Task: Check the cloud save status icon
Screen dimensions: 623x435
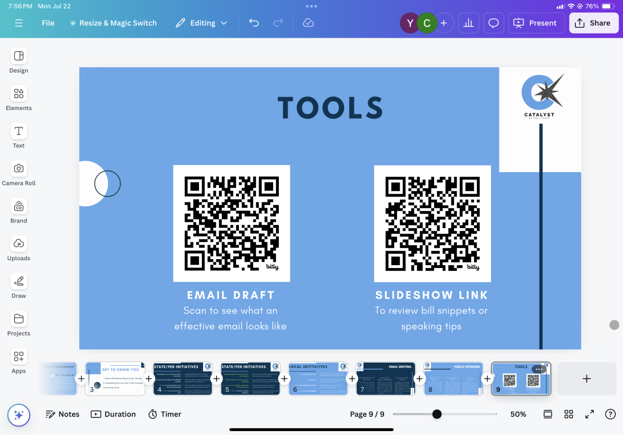Action: [x=308, y=23]
